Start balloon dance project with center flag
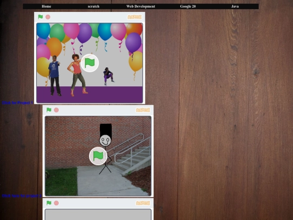Screen dimensions: 293x220 (x=90, y=63)
